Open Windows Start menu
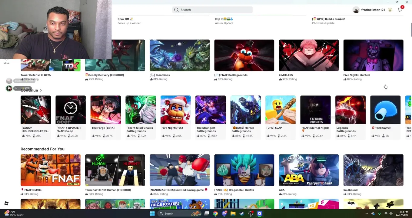The height and width of the screenshot is (218, 412). pos(152,213)
